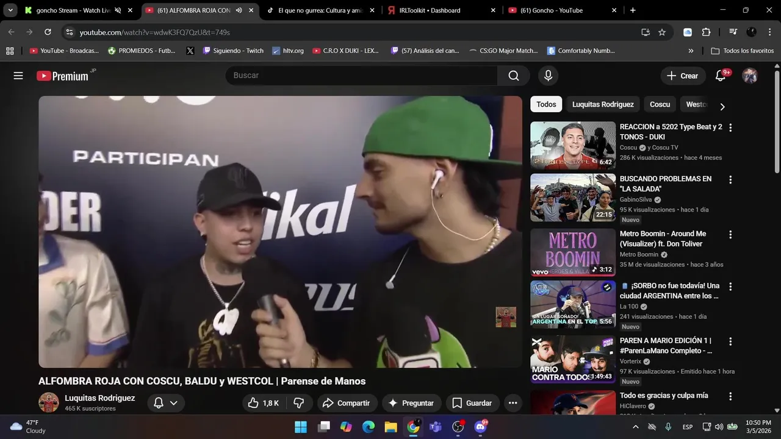
Task: Click the YouTube search input field
Action: click(362, 76)
